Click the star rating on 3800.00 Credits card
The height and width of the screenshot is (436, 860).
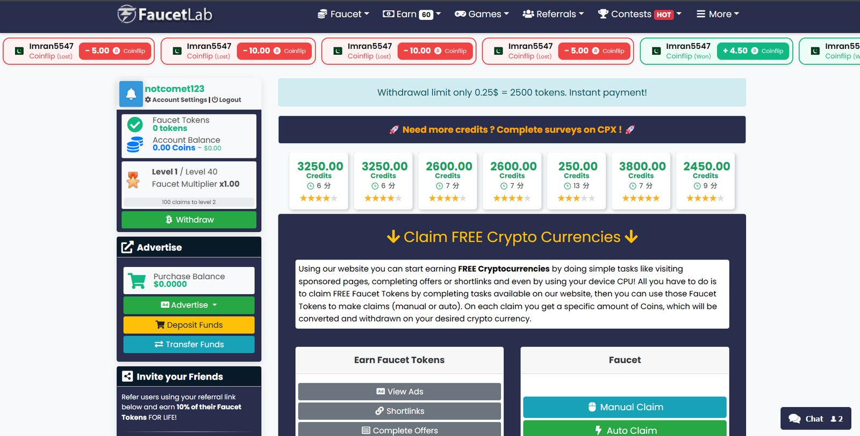tap(641, 198)
